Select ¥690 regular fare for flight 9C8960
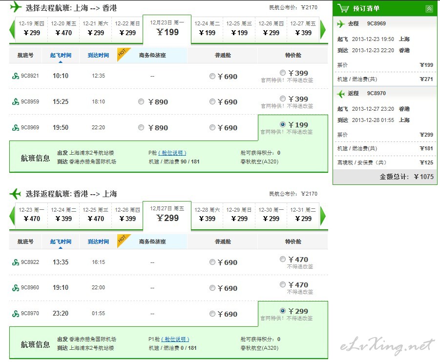Screen dimensions: 440x362 coord(212,288)
